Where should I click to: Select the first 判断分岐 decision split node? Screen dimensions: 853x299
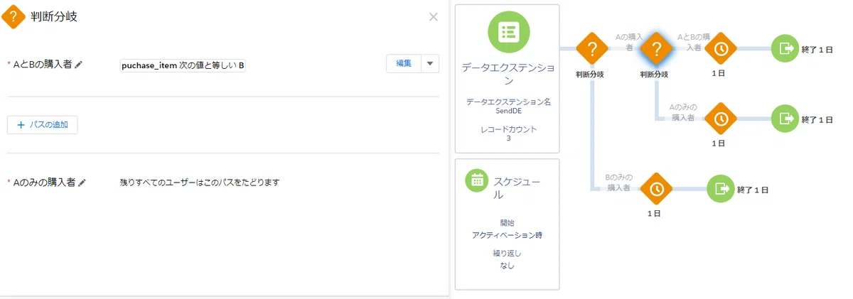coord(590,49)
